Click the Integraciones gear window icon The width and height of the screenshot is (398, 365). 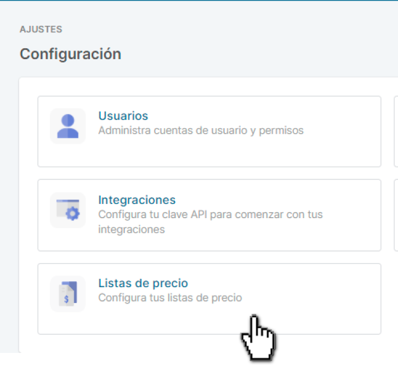tap(68, 210)
